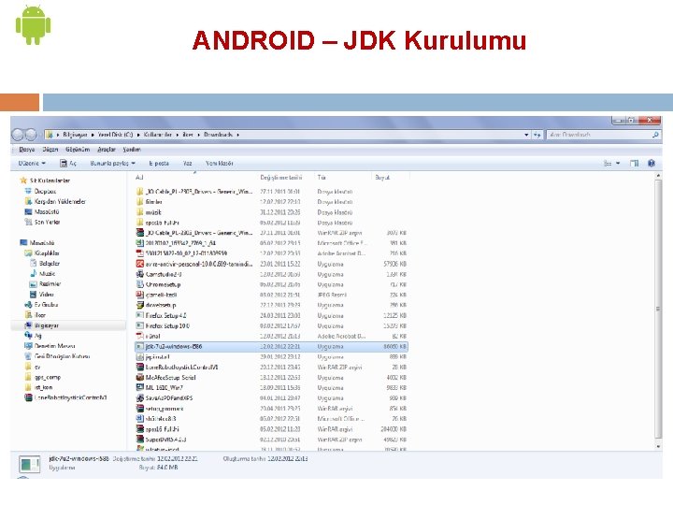Screen dimensions: 673x505
Task: Click the Yaz toolbar button
Action: click(187, 163)
